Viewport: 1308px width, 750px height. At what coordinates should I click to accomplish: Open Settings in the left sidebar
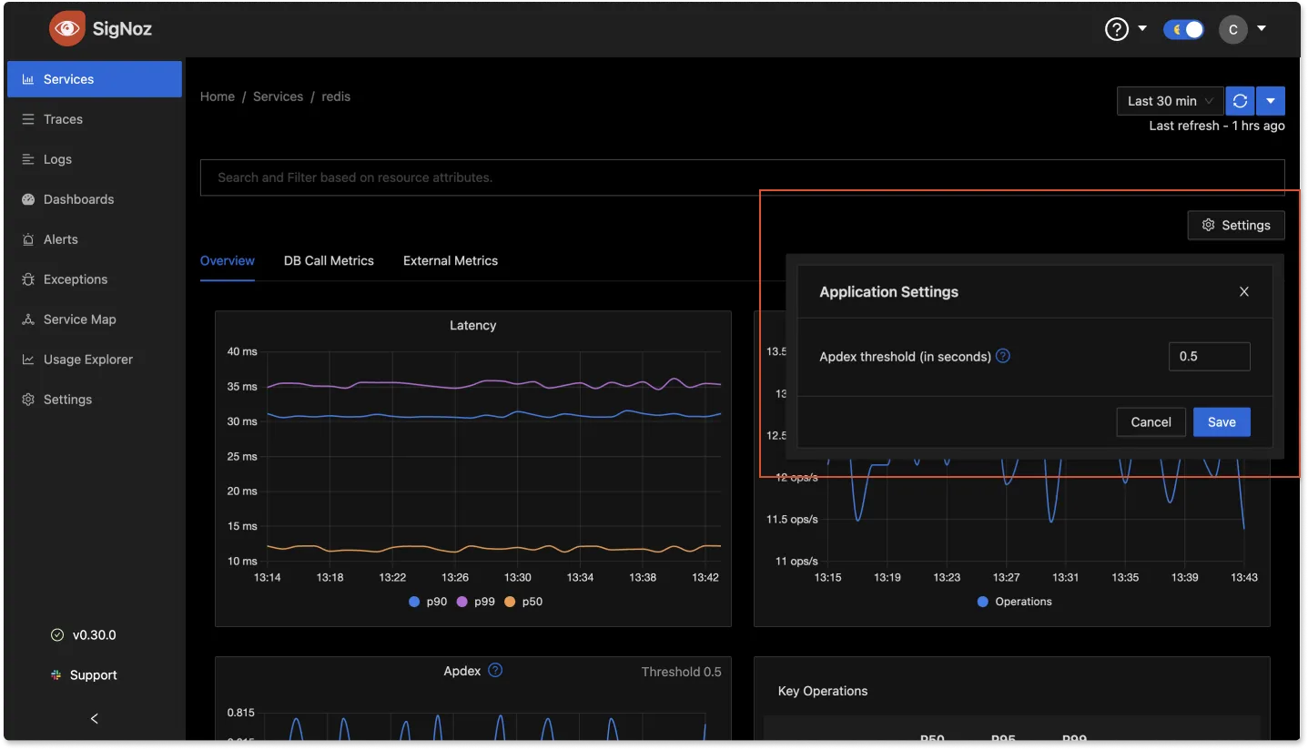tap(95, 400)
